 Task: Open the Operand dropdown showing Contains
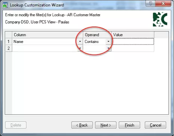point(108,41)
